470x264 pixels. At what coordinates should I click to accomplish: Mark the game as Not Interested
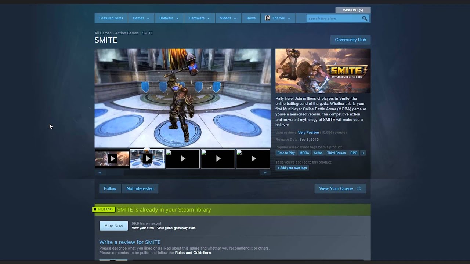140,188
